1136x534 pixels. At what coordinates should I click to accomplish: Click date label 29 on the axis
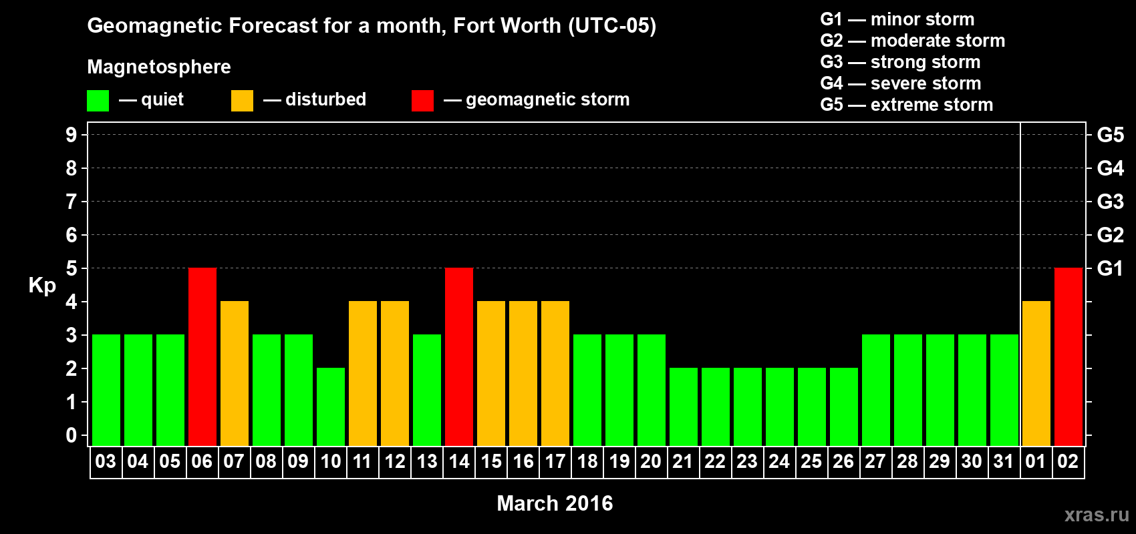940,462
